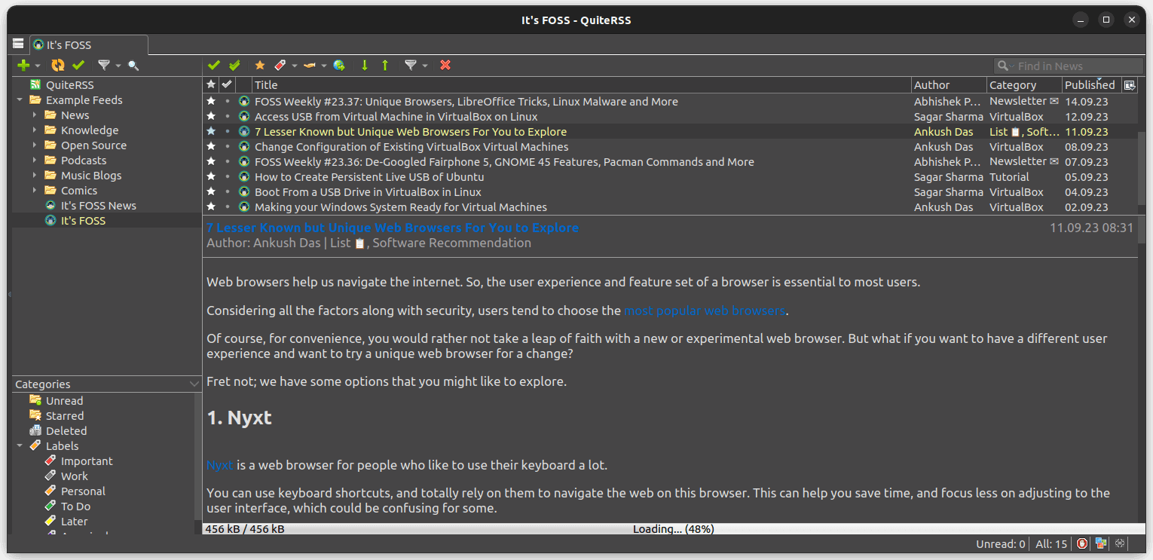The image size is (1153, 560).
Task: Click the feeds filter funnel icon
Action: click(104, 66)
